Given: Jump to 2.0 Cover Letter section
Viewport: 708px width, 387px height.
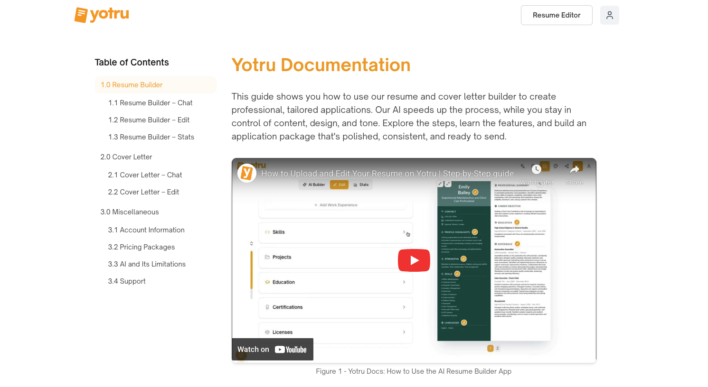Looking at the screenshot, I should [x=126, y=157].
